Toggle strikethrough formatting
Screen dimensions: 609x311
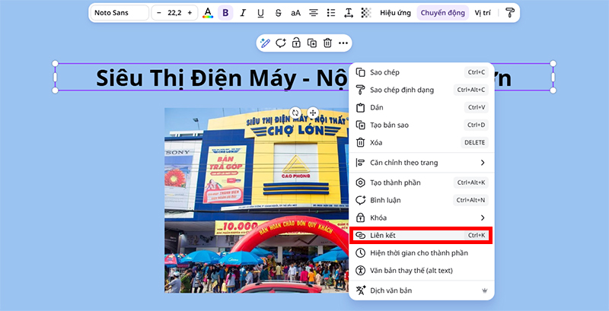pyautogui.click(x=278, y=13)
